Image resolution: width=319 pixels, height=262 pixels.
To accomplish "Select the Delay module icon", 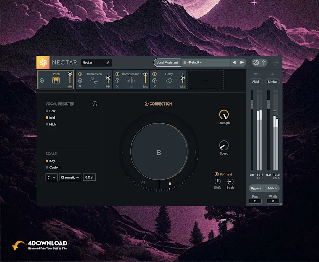I will click(x=169, y=81).
